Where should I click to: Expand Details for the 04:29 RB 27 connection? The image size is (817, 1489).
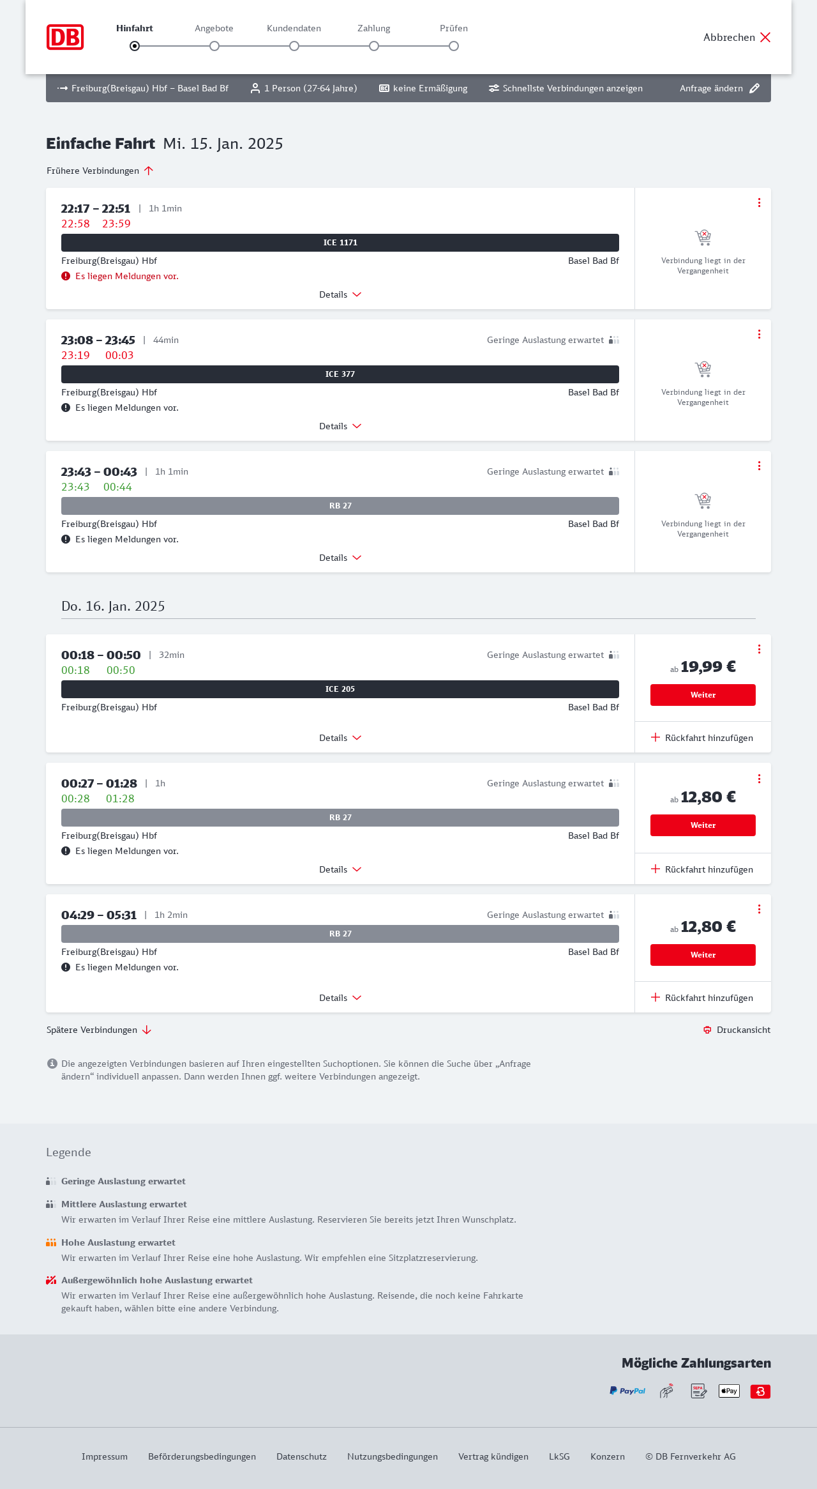(340, 998)
